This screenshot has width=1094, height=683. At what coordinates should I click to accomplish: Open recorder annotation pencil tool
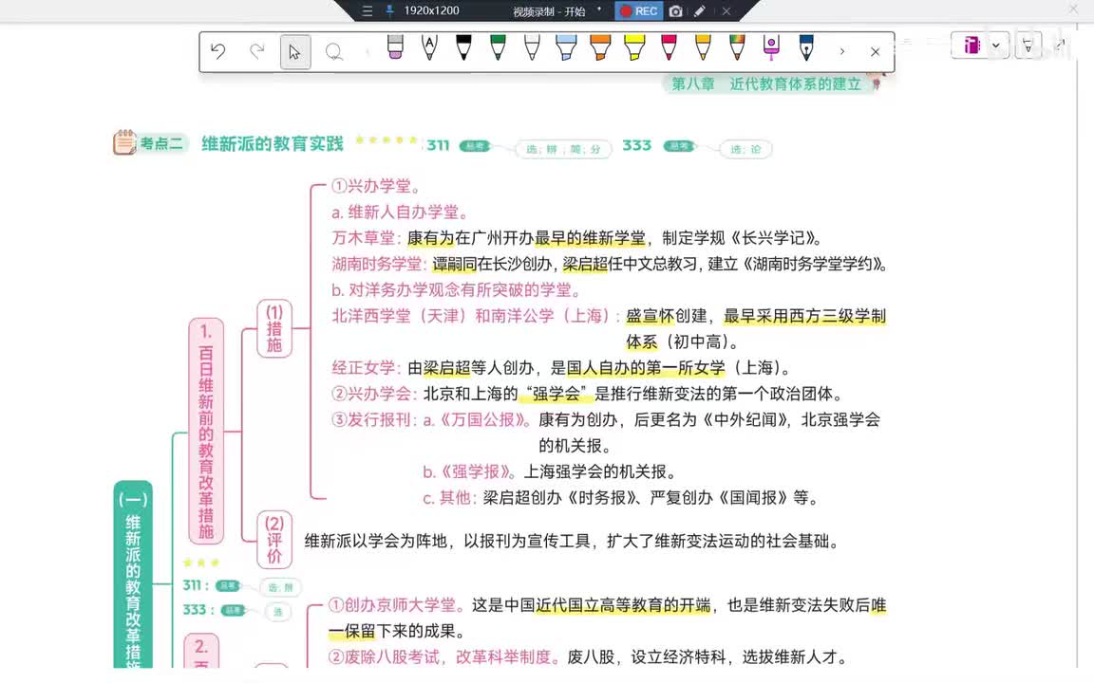click(x=700, y=11)
